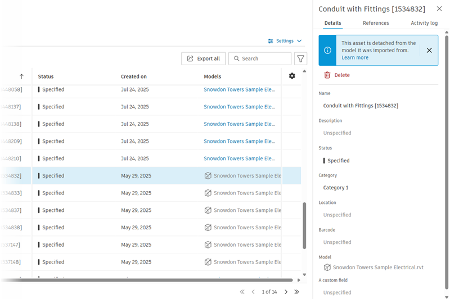This screenshot has width=450, height=299.
Task: Go to the first page
Action: pyautogui.click(x=242, y=292)
